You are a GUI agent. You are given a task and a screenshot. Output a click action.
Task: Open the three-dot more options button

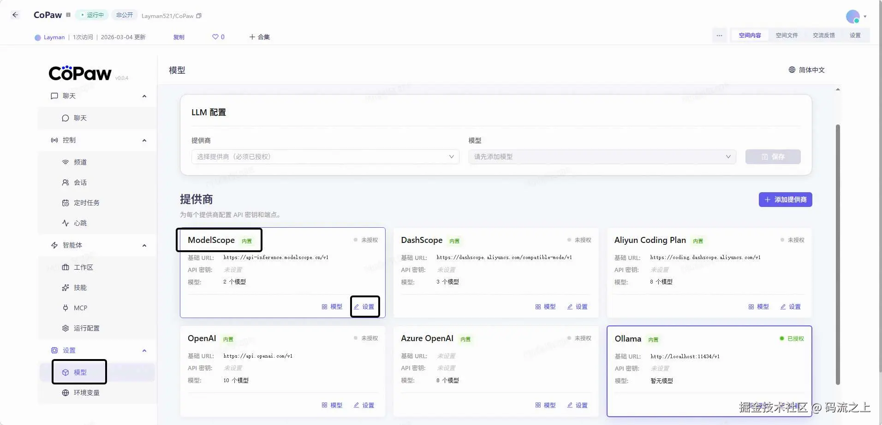(719, 35)
